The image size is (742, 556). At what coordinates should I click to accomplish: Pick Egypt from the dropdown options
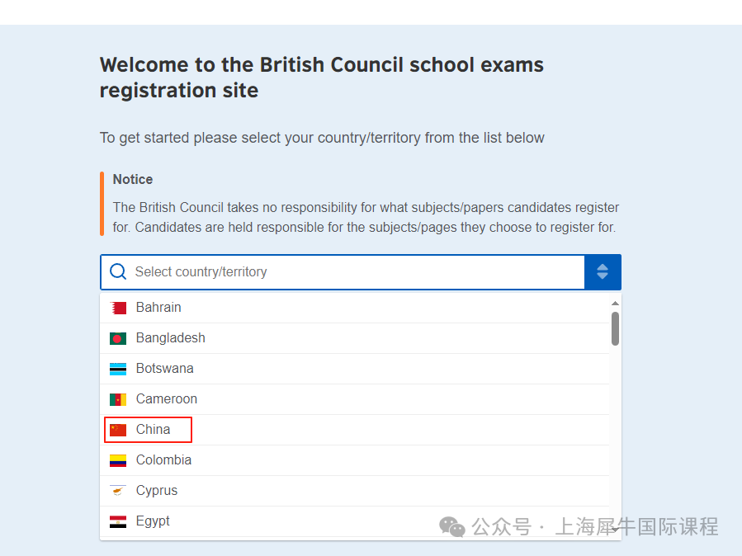354,521
